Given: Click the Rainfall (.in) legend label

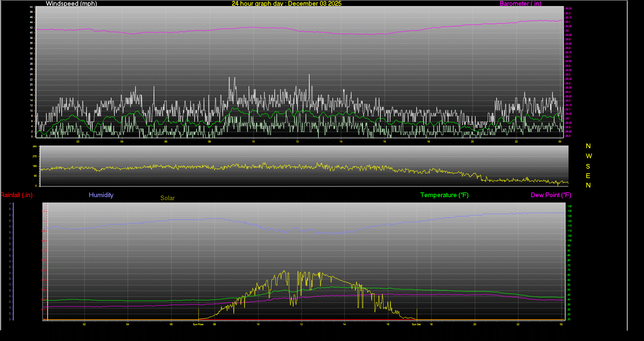Looking at the screenshot, I should click(17, 195).
